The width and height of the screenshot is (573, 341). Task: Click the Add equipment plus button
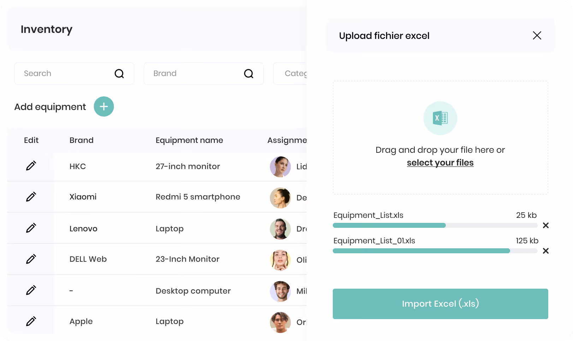[104, 106]
